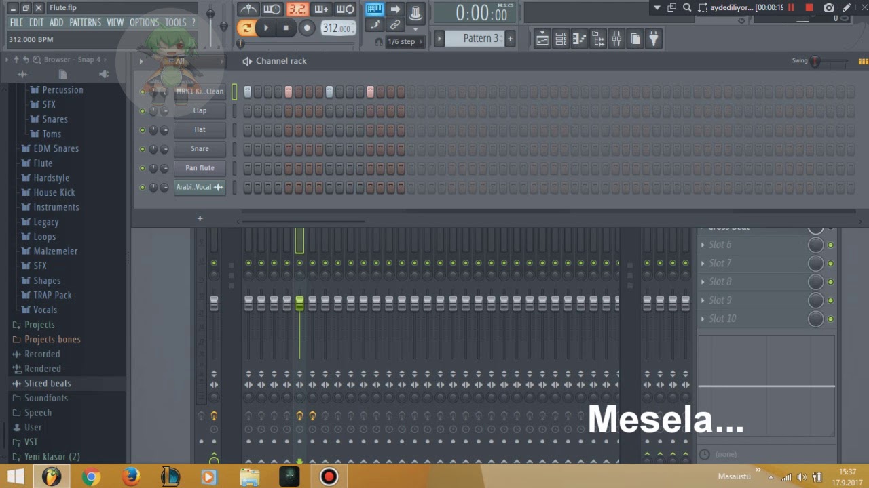Launch Chrome from the taskbar
Screen dimensions: 869x488
(91, 477)
